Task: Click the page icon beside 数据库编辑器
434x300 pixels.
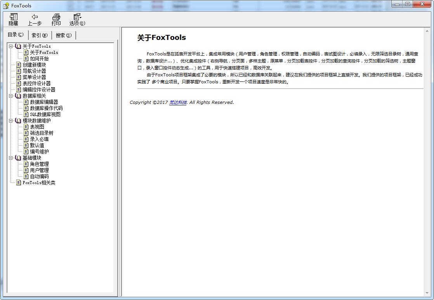Action: pyautogui.click(x=26, y=102)
